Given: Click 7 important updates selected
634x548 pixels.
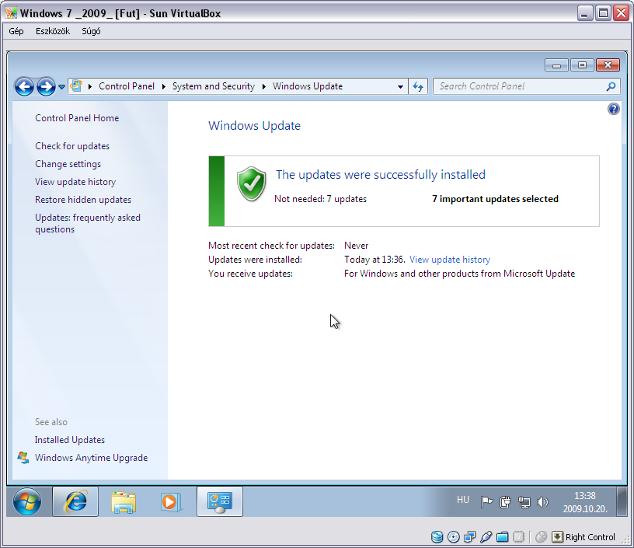Looking at the screenshot, I should click(495, 199).
